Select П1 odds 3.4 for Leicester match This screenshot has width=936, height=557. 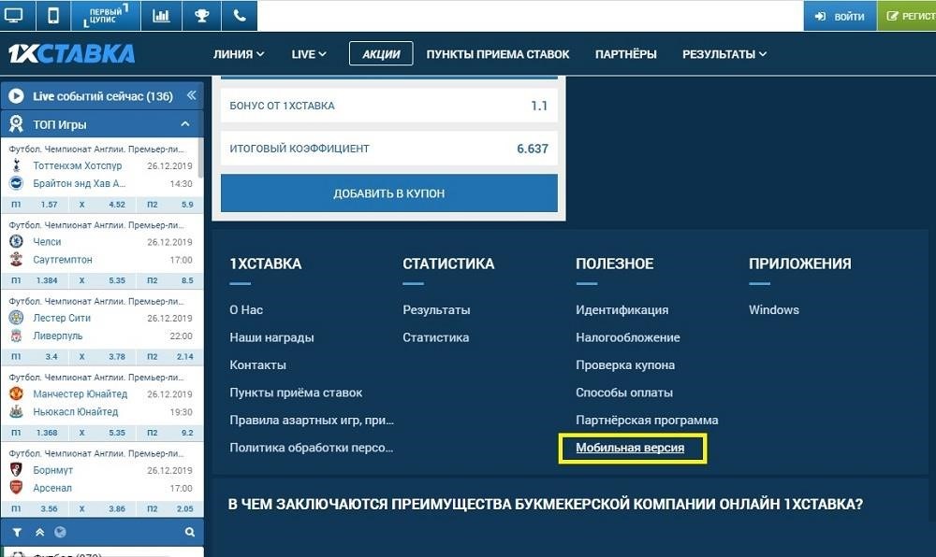pos(34,356)
